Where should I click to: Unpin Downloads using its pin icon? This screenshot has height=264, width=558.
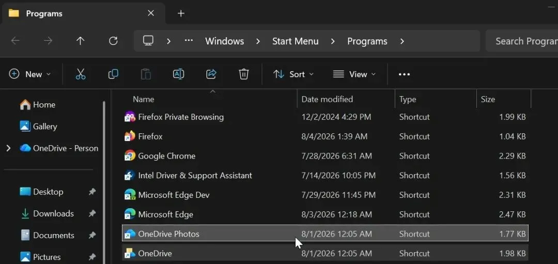(92, 213)
